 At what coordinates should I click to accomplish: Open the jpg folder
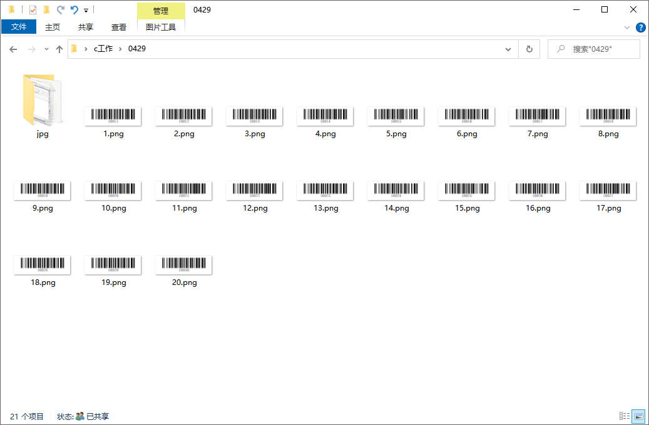42,100
